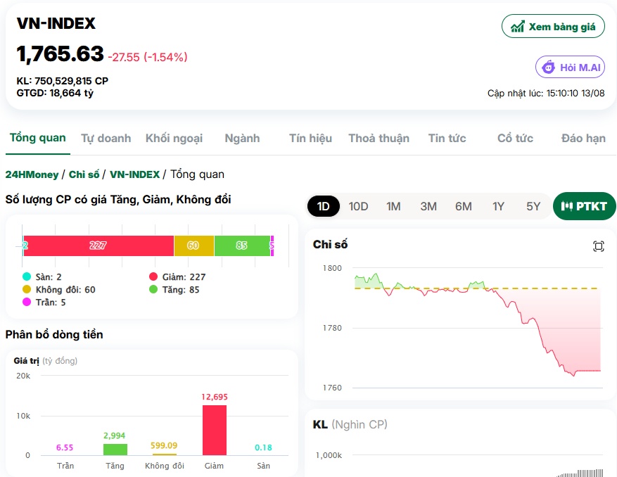Click the yellow Không đổi 60 bar segment
The image size is (617, 477).
(x=194, y=246)
